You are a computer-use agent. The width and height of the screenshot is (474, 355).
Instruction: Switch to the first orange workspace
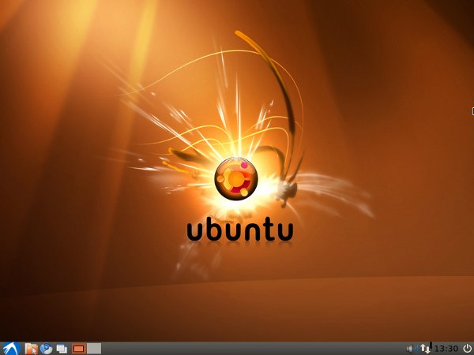tap(79, 349)
